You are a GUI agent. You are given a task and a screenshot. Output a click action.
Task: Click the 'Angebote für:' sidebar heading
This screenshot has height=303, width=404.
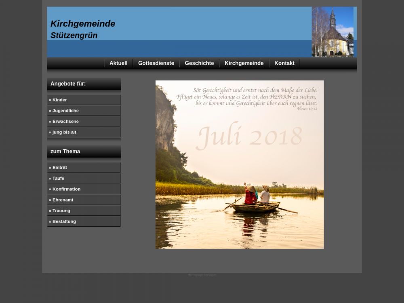tap(68, 84)
